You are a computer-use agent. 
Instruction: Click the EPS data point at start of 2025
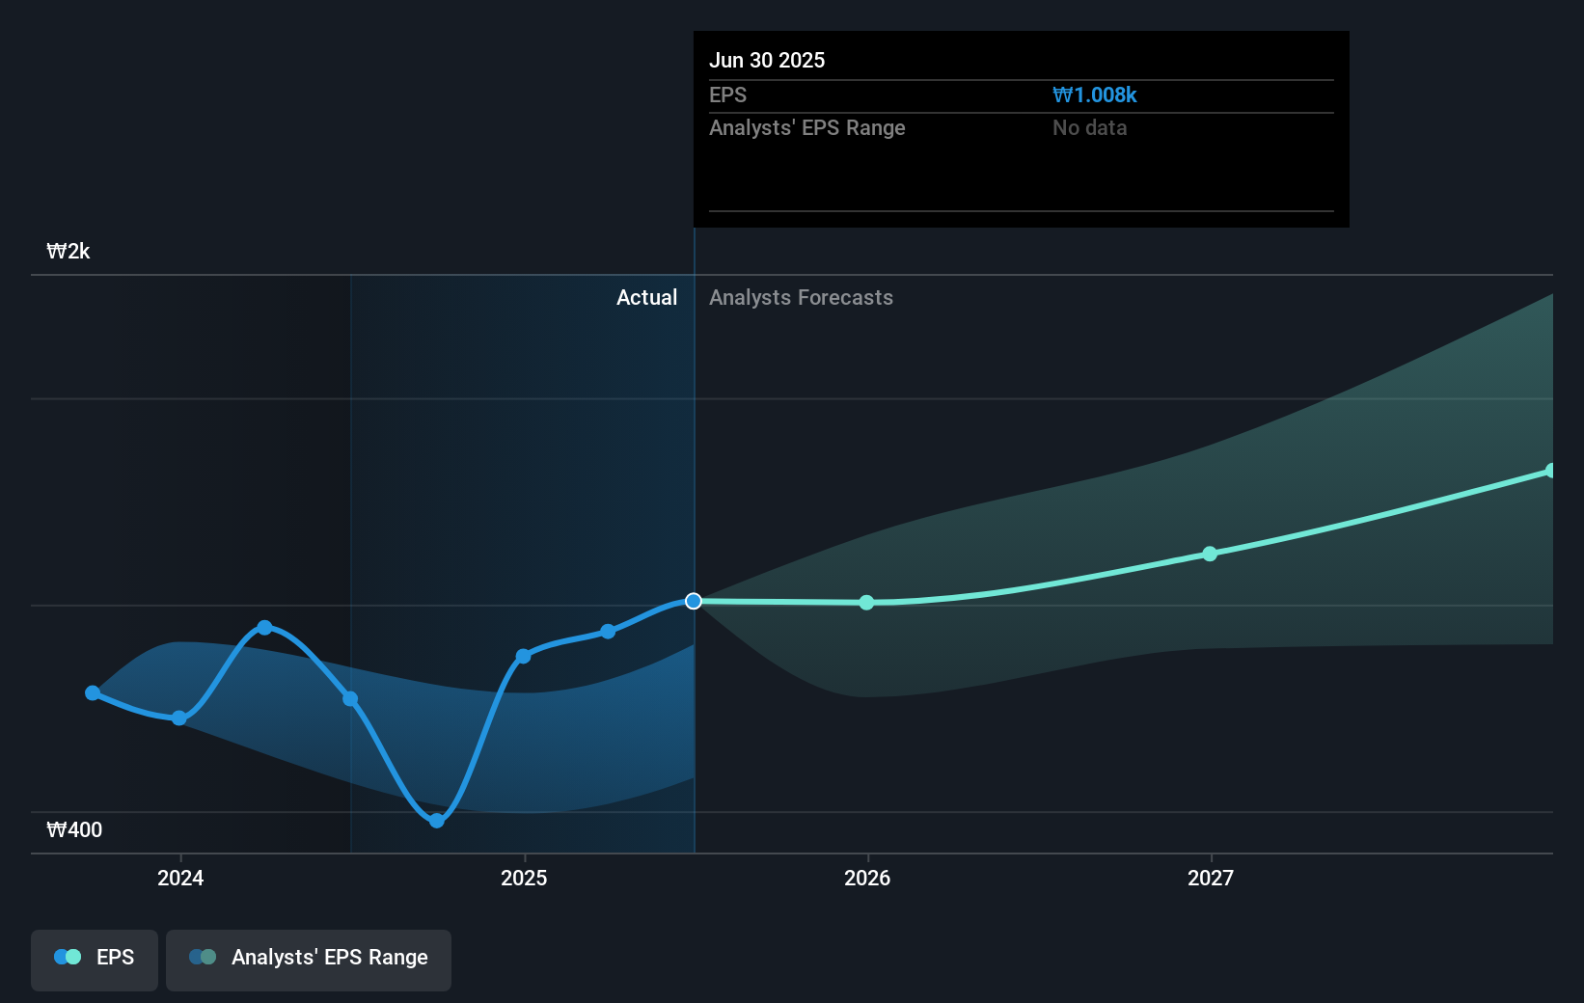click(x=523, y=656)
